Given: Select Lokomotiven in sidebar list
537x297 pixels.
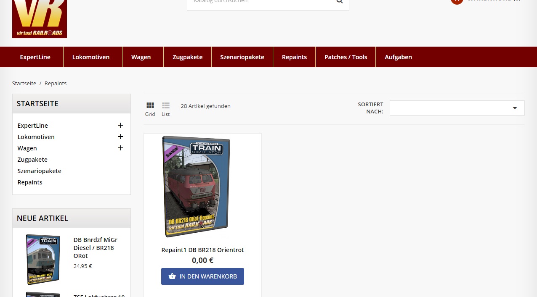Looking at the screenshot, I should [x=36, y=137].
